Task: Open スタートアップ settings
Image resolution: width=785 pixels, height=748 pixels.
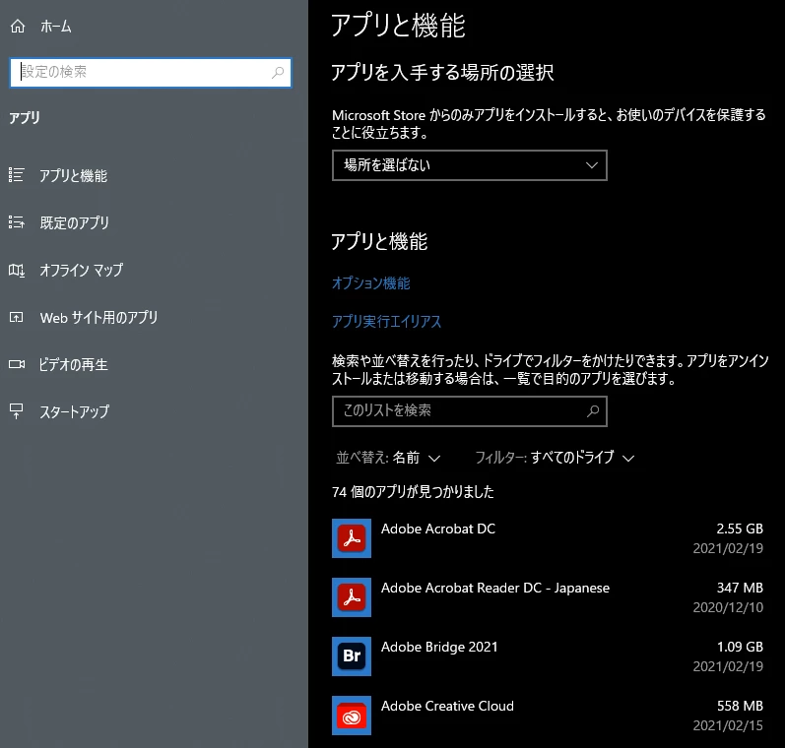Action: [x=74, y=411]
